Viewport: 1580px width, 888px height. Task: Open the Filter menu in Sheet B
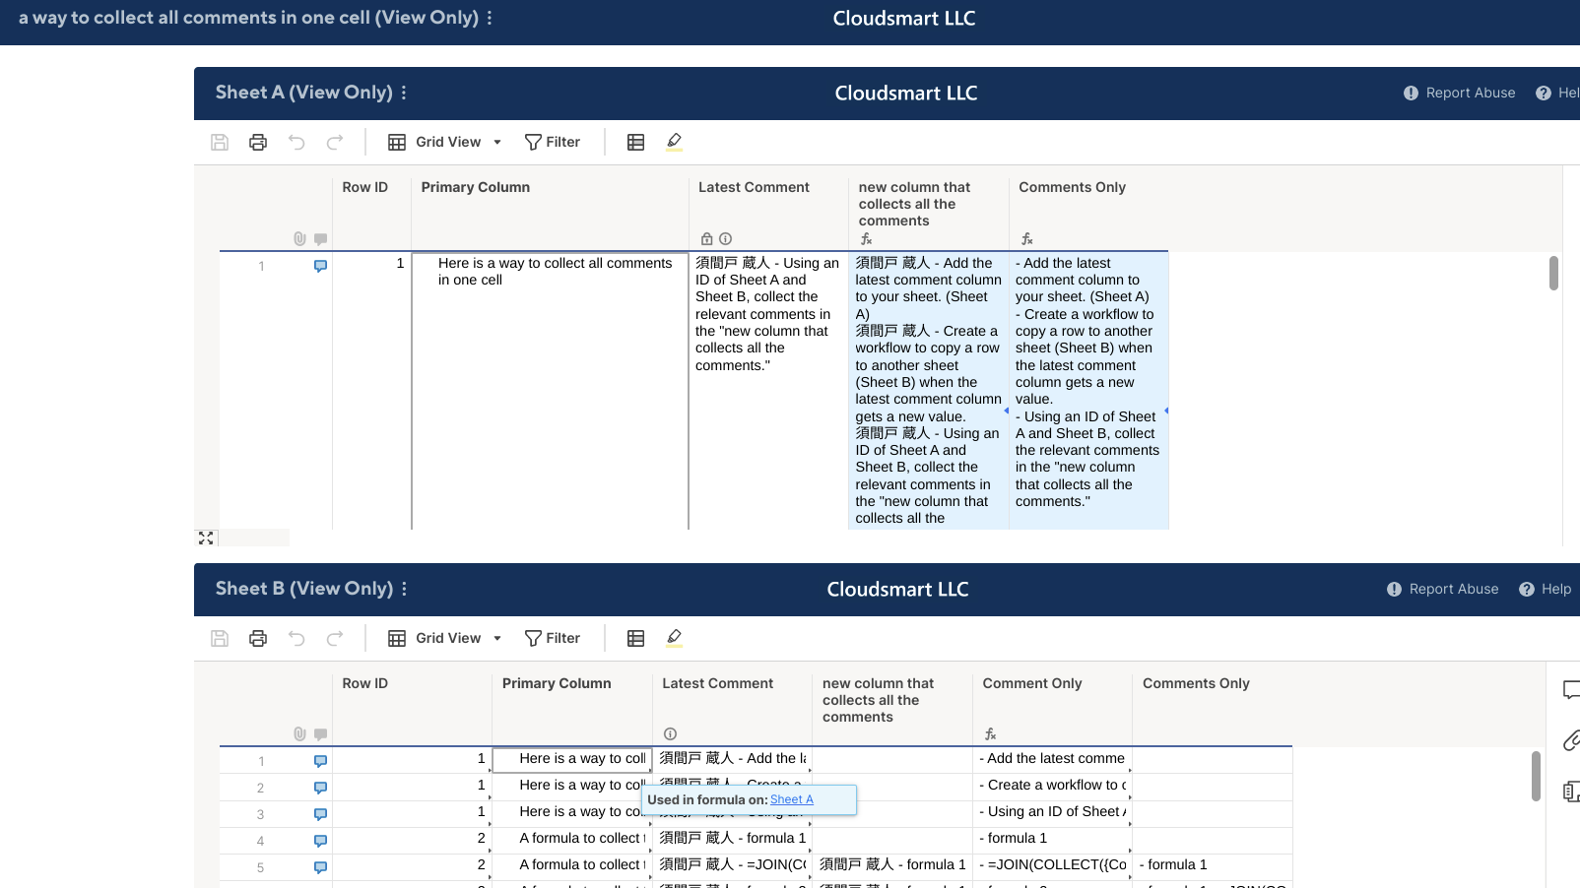(x=553, y=638)
